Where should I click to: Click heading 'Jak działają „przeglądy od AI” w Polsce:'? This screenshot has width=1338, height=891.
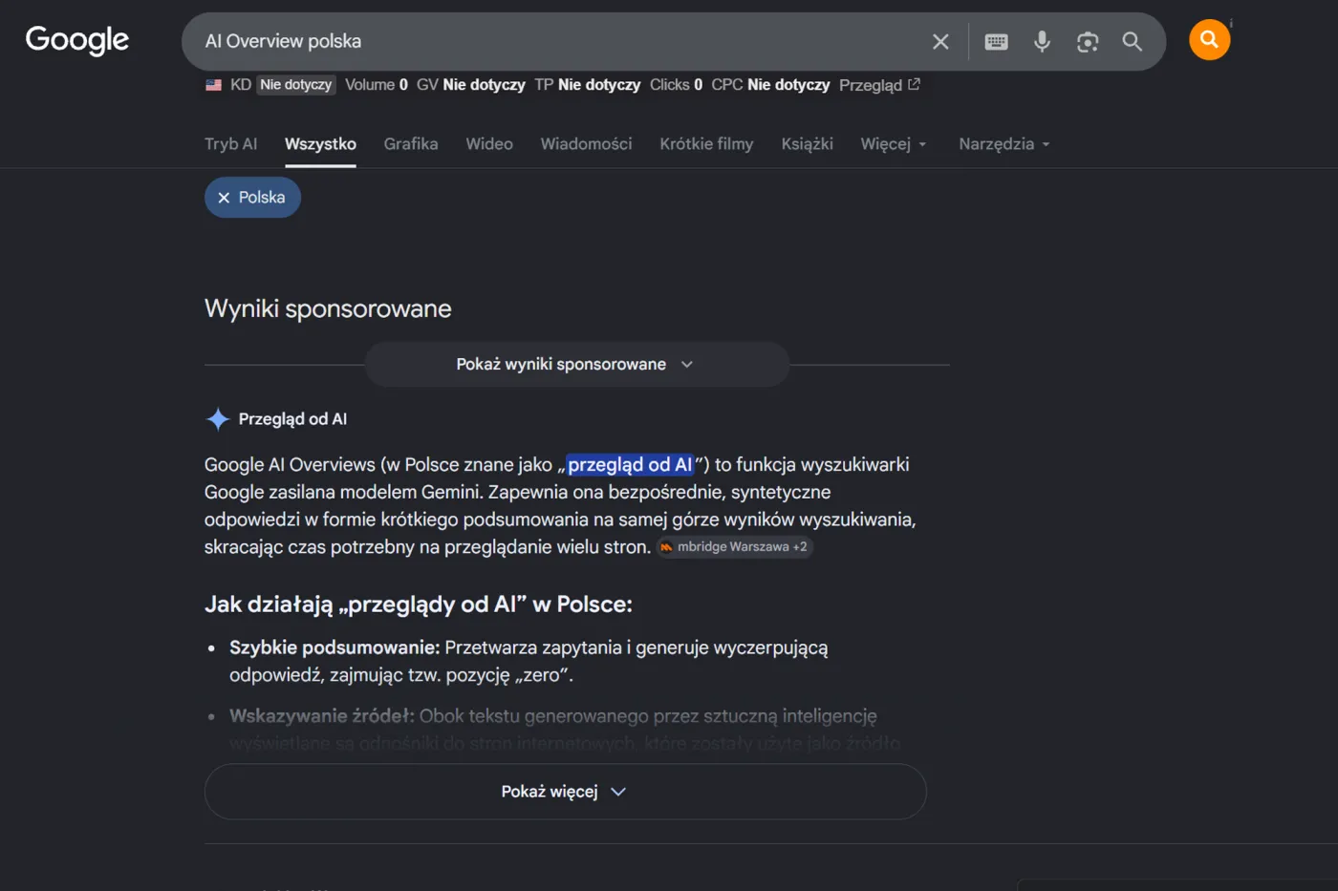(x=419, y=605)
